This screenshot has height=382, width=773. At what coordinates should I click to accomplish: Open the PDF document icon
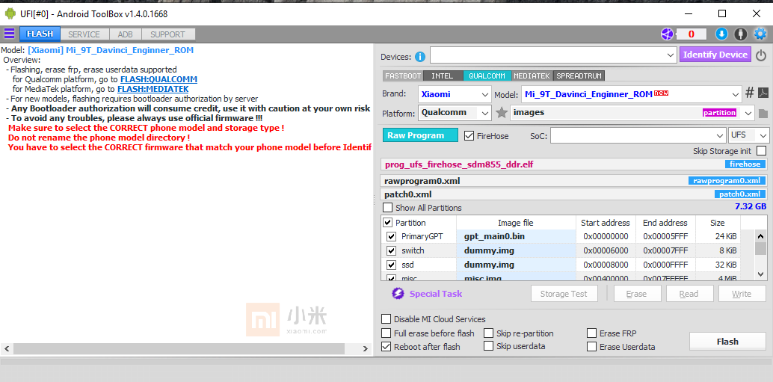tap(763, 93)
